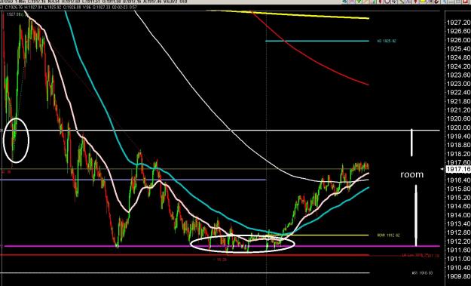Click the 1920.00 price axis label
This screenshot has width=471, height=286.
(458, 128)
